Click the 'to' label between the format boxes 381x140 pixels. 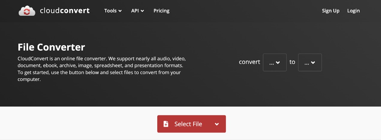292,62
